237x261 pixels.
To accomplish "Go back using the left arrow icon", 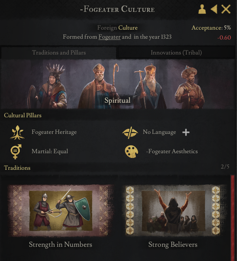I will point(214,9).
